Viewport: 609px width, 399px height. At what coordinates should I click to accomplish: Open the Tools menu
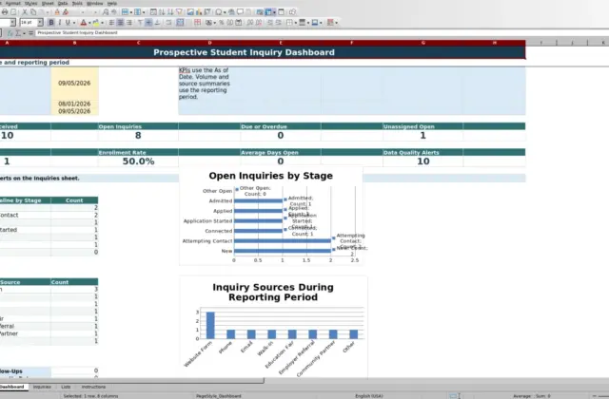pos(77,3)
